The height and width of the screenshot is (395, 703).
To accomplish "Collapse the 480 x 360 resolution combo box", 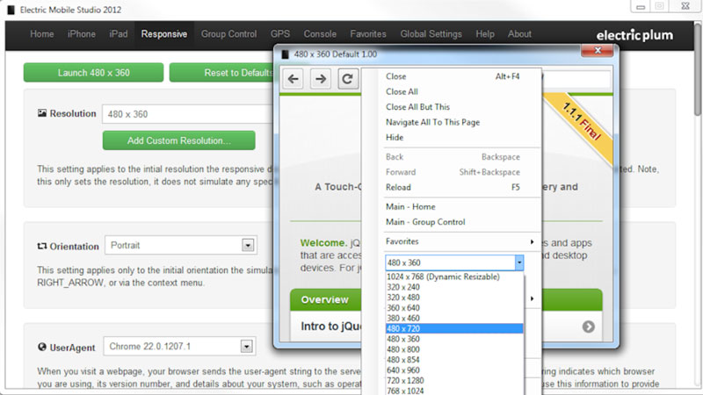I will (x=518, y=262).
